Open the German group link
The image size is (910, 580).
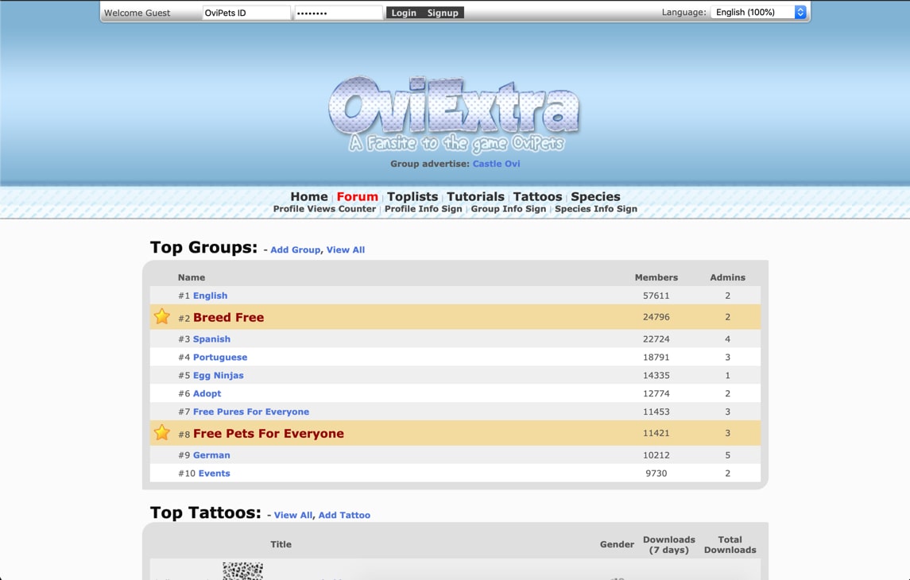211,454
